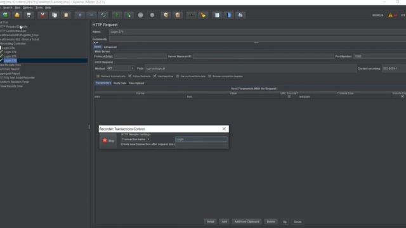Switch to the Body Data tab
This screenshot has height=228, width=406.
pyautogui.click(x=120, y=83)
